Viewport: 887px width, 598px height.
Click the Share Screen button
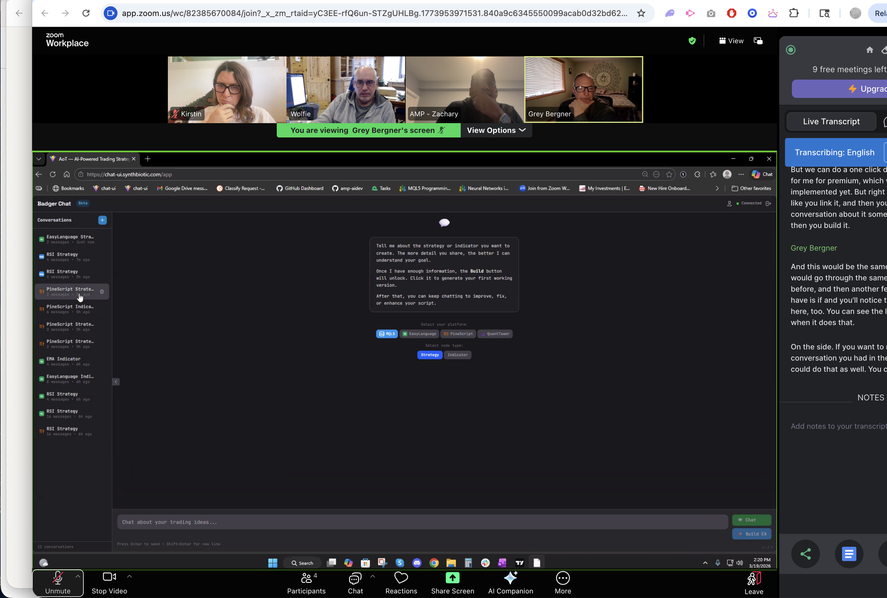click(452, 583)
